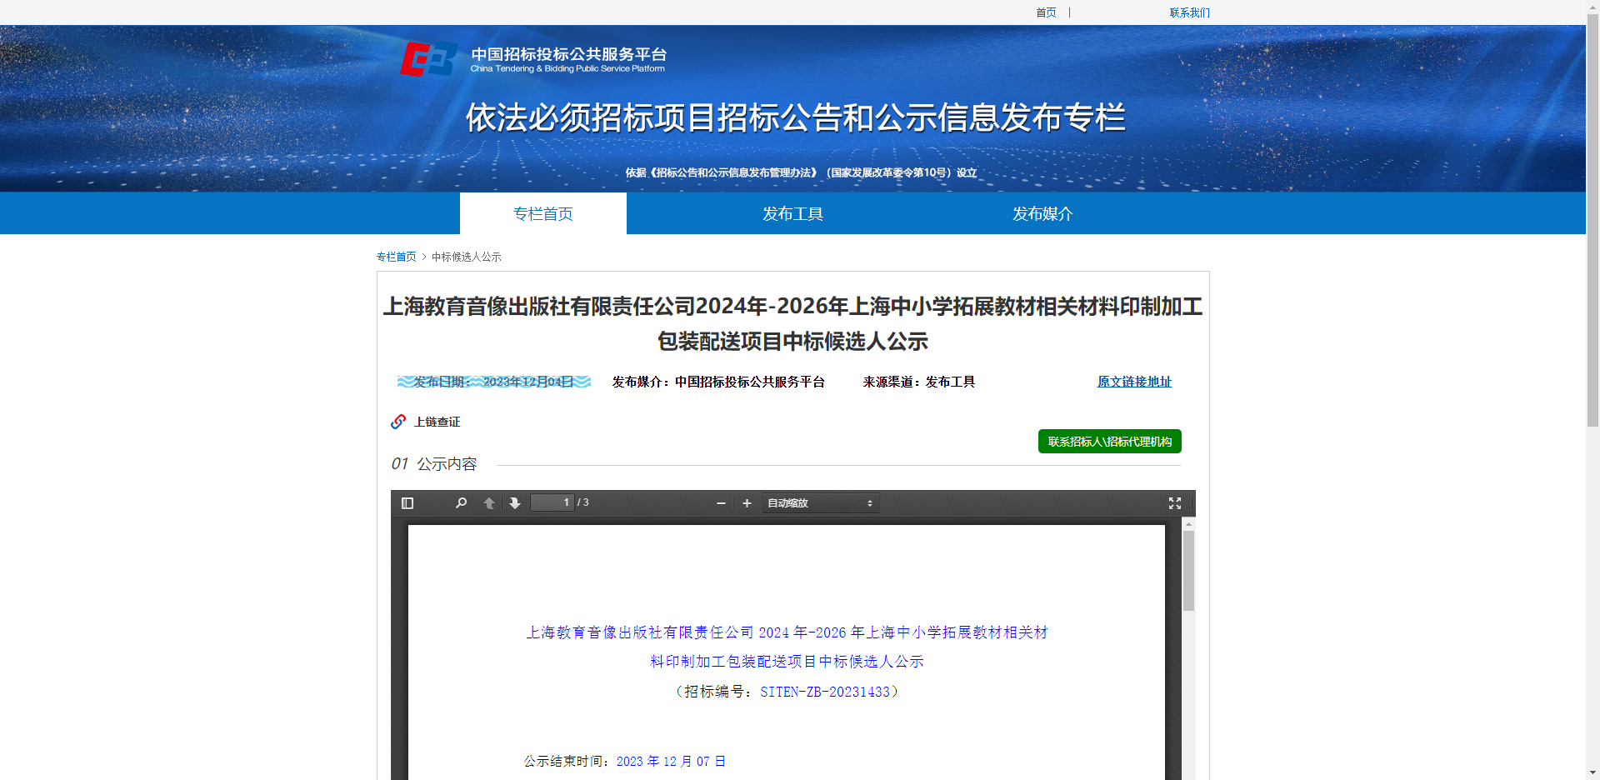
Task: Click the 专栏首页 breadcrumb link
Action: pos(396,257)
